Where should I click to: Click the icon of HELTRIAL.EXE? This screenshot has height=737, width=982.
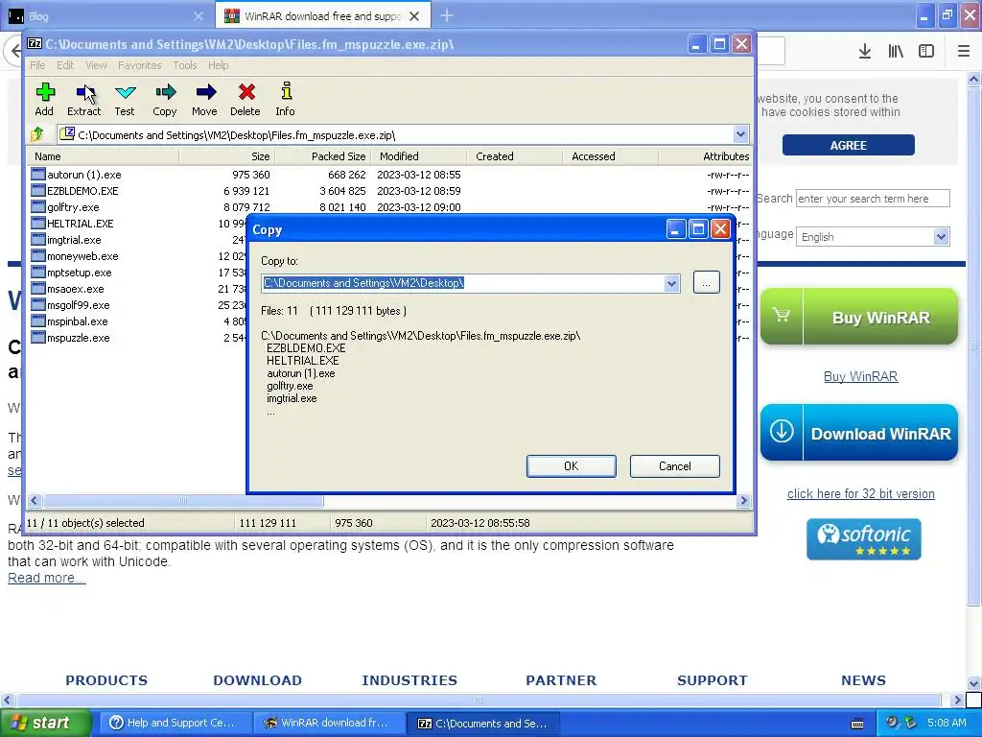click(x=38, y=223)
